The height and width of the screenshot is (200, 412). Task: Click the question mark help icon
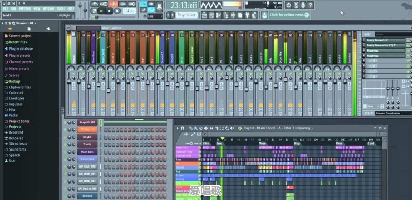[311, 5]
